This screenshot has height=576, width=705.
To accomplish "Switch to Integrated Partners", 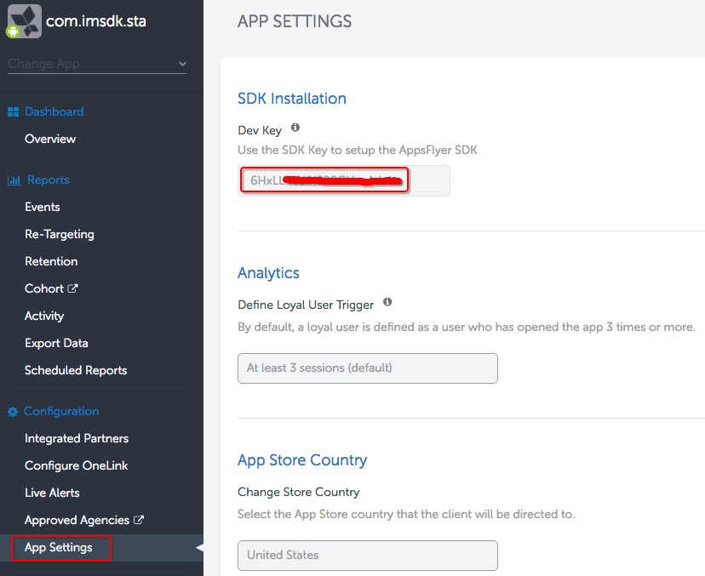I will [x=76, y=438].
